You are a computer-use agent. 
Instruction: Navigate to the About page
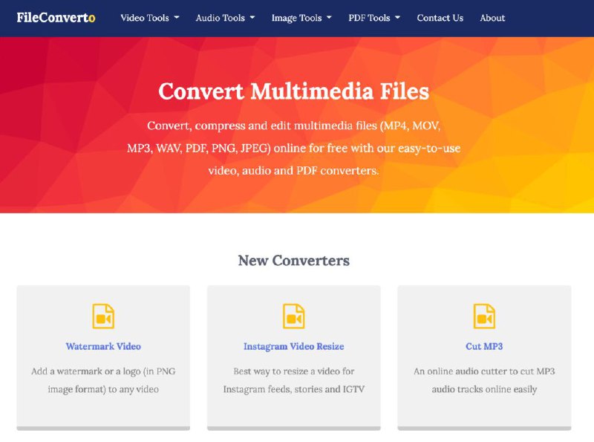pos(492,18)
